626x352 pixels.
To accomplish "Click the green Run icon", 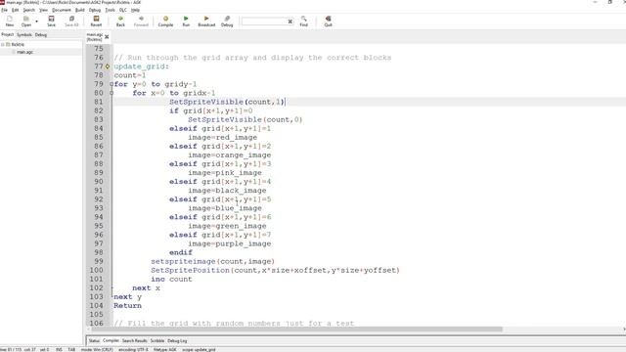I will click(x=186, y=21).
